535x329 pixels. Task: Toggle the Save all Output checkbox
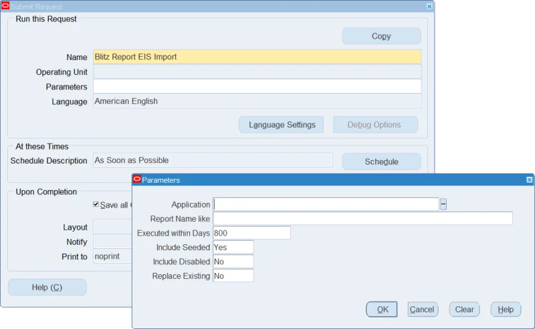tap(96, 204)
